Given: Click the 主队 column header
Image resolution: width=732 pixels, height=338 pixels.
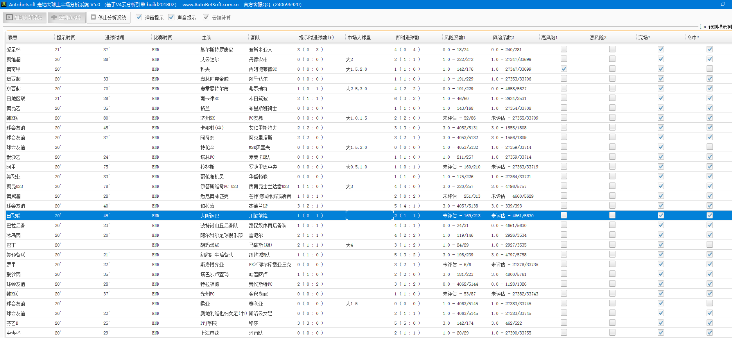Looking at the screenshot, I should coord(206,38).
